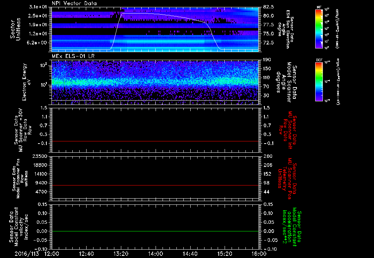Click the 13:20 time axis label
This screenshot has width=374, height=258.
121,254
